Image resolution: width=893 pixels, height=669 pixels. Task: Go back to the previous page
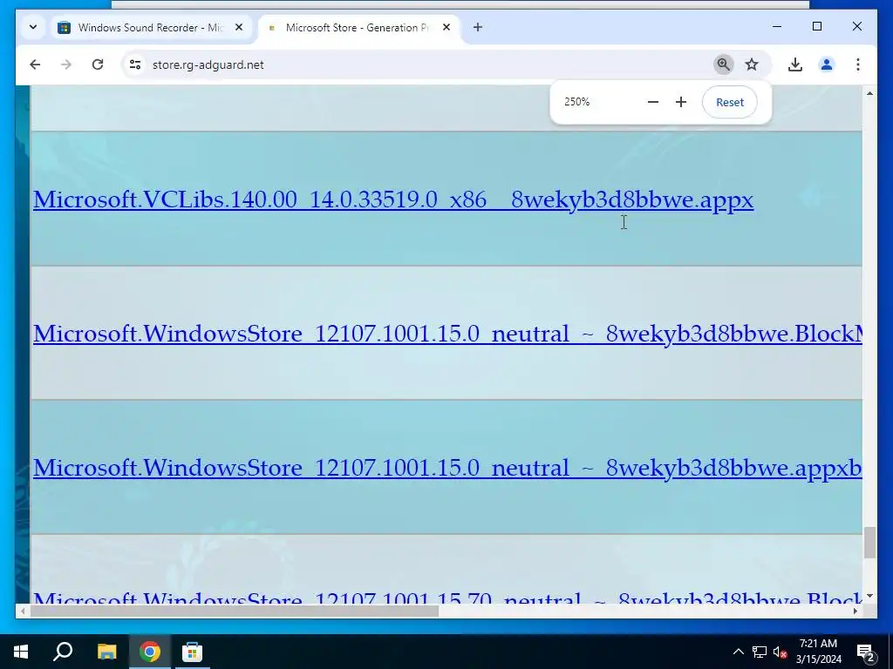35,64
